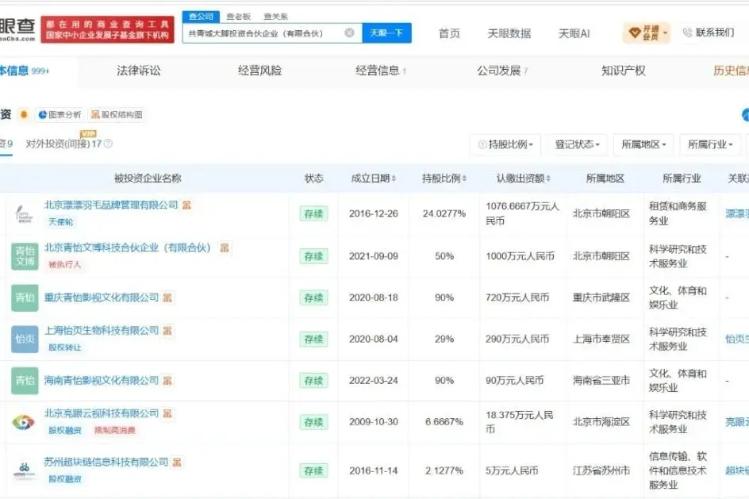This screenshot has height=499, width=749.
Task: Select the 查公司 search tab
Action: [201, 16]
